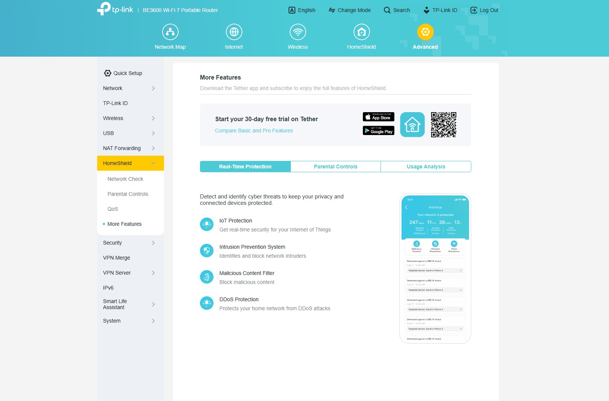Open the Wireless Wi-Fi icon
This screenshot has width=609, height=401.
pyautogui.click(x=298, y=32)
